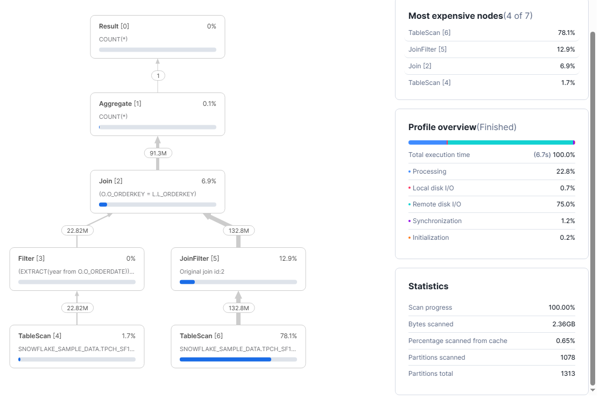The width and height of the screenshot is (607, 400).
Task: Click the execution time breakdown bar
Action: tap(491, 142)
